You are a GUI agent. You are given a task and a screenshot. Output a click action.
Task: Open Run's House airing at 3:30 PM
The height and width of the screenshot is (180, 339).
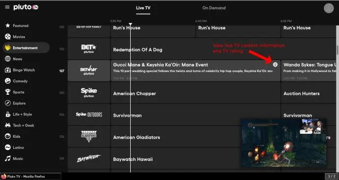click(x=153, y=31)
